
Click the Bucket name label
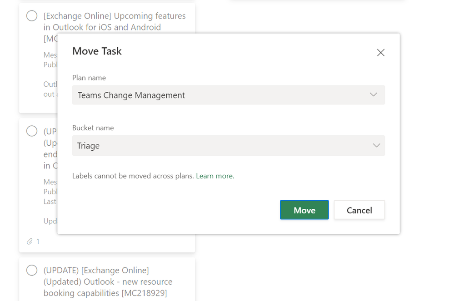tap(93, 128)
